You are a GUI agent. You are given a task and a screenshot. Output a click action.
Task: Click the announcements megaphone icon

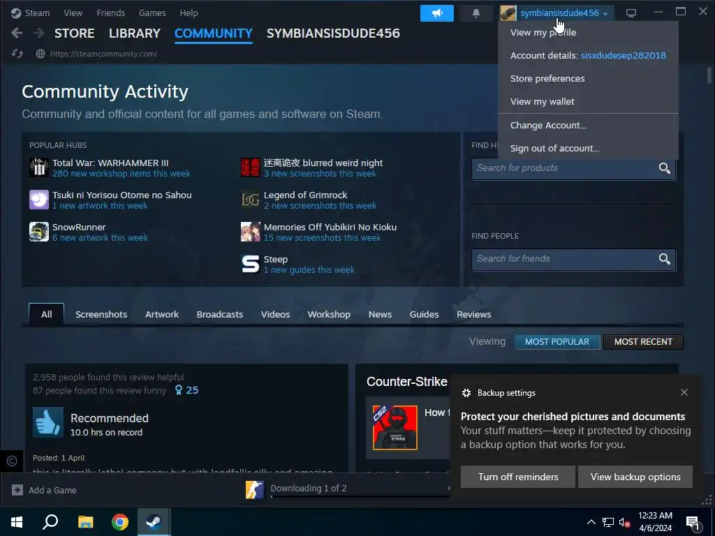437,13
